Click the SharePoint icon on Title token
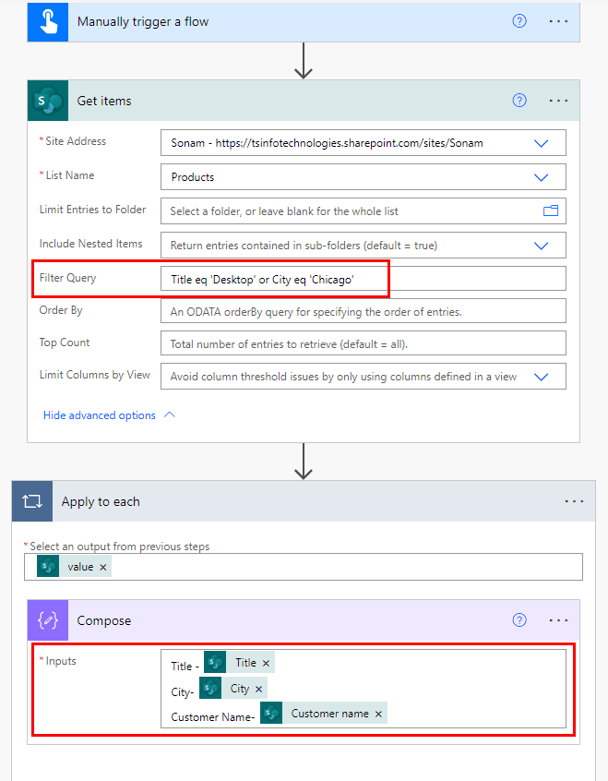Image resolution: width=608 pixels, height=781 pixels. click(x=215, y=663)
